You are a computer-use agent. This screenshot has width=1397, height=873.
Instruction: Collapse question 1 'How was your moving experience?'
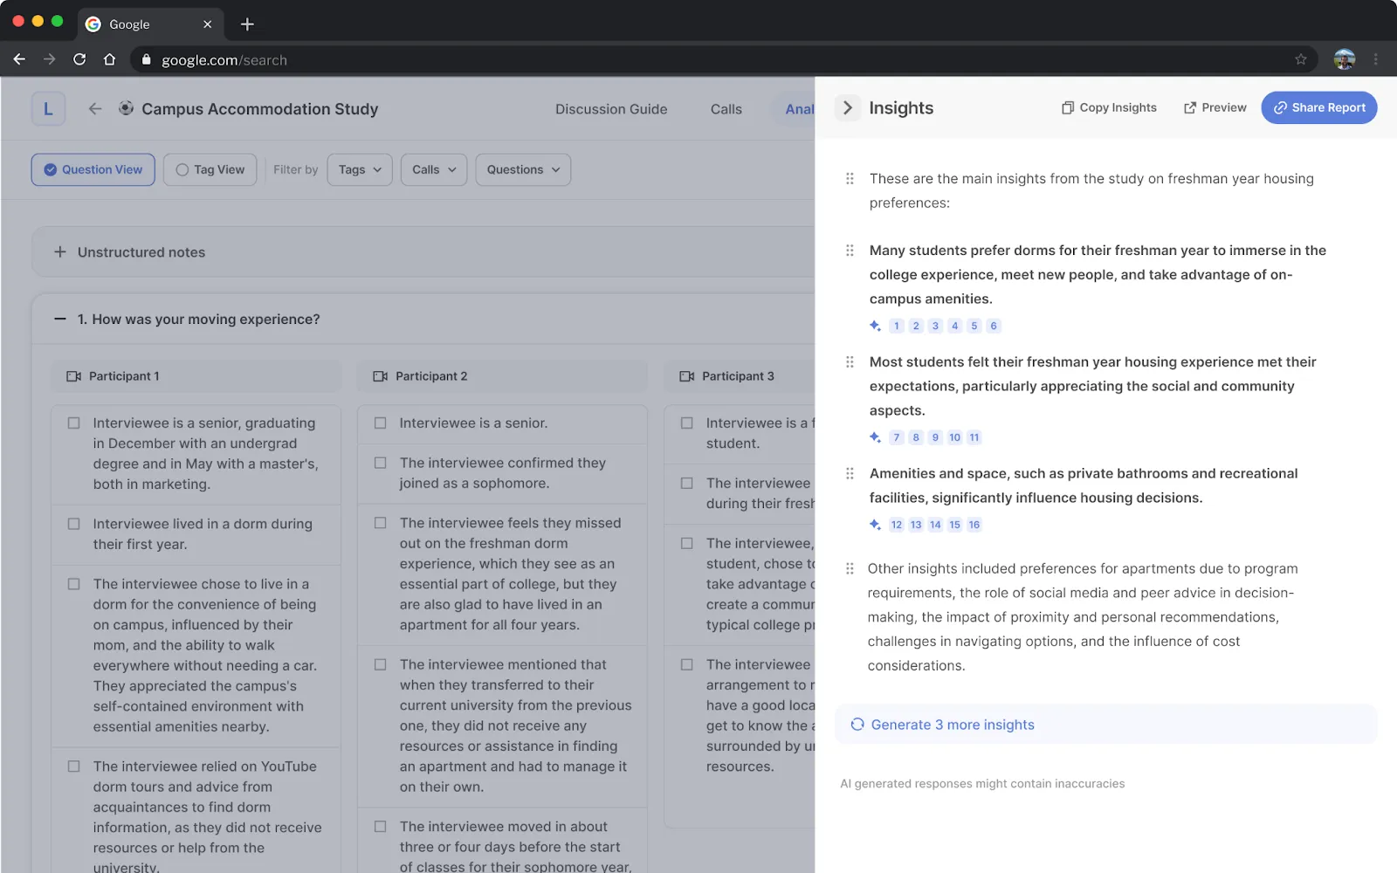60,320
